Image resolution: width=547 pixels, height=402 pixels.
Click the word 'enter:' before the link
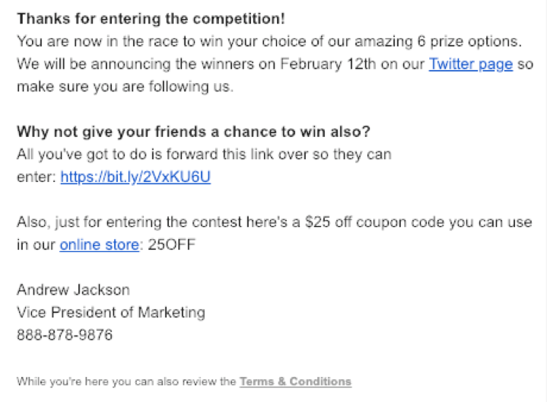[x=36, y=177]
